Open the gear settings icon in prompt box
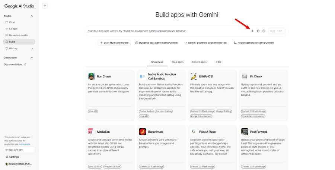 [258, 31]
